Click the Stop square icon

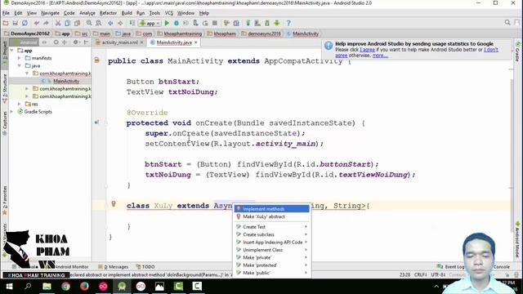215,23
